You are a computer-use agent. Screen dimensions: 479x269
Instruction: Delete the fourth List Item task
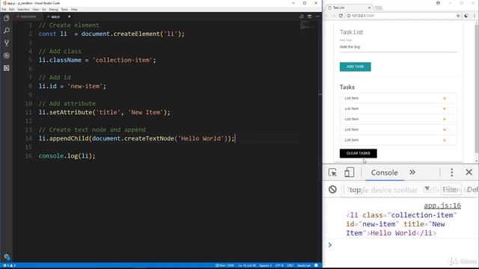point(445,129)
